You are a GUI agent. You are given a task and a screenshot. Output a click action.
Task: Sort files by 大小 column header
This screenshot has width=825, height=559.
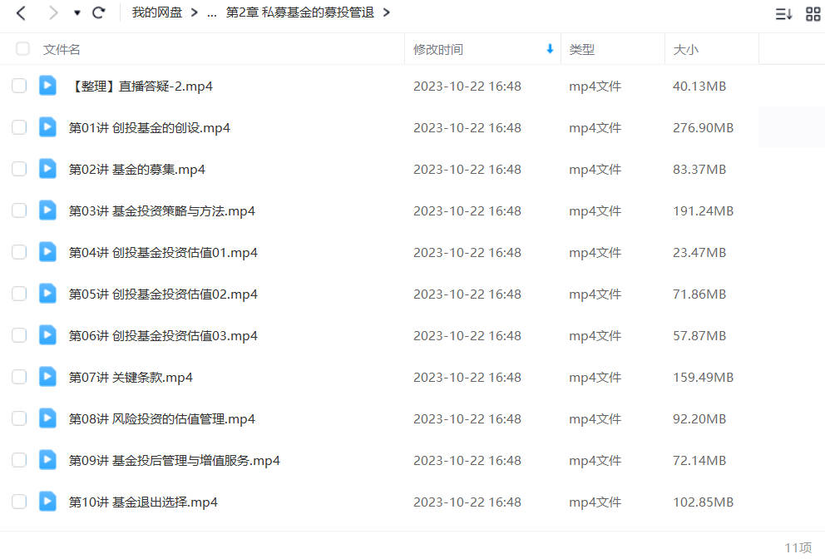pyautogui.click(x=685, y=49)
